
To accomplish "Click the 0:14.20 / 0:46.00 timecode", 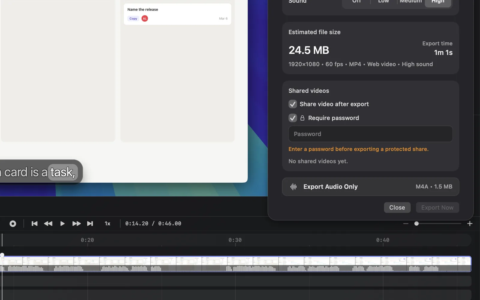I will pyautogui.click(x=153, y=223).
